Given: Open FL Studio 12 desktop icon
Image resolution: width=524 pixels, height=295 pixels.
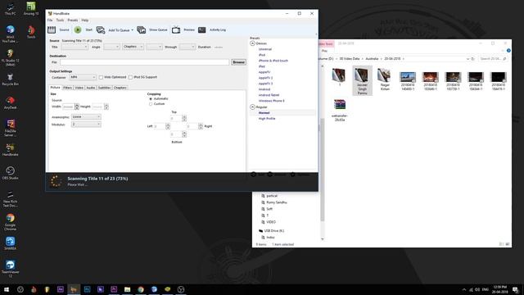Looking at the screenshot, I should click(11, 57).
